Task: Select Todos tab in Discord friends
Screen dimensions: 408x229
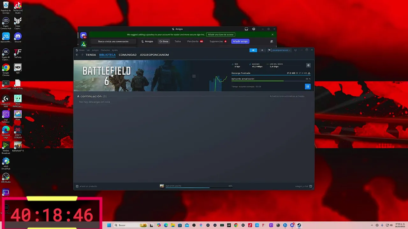Action: click(178, 41)
